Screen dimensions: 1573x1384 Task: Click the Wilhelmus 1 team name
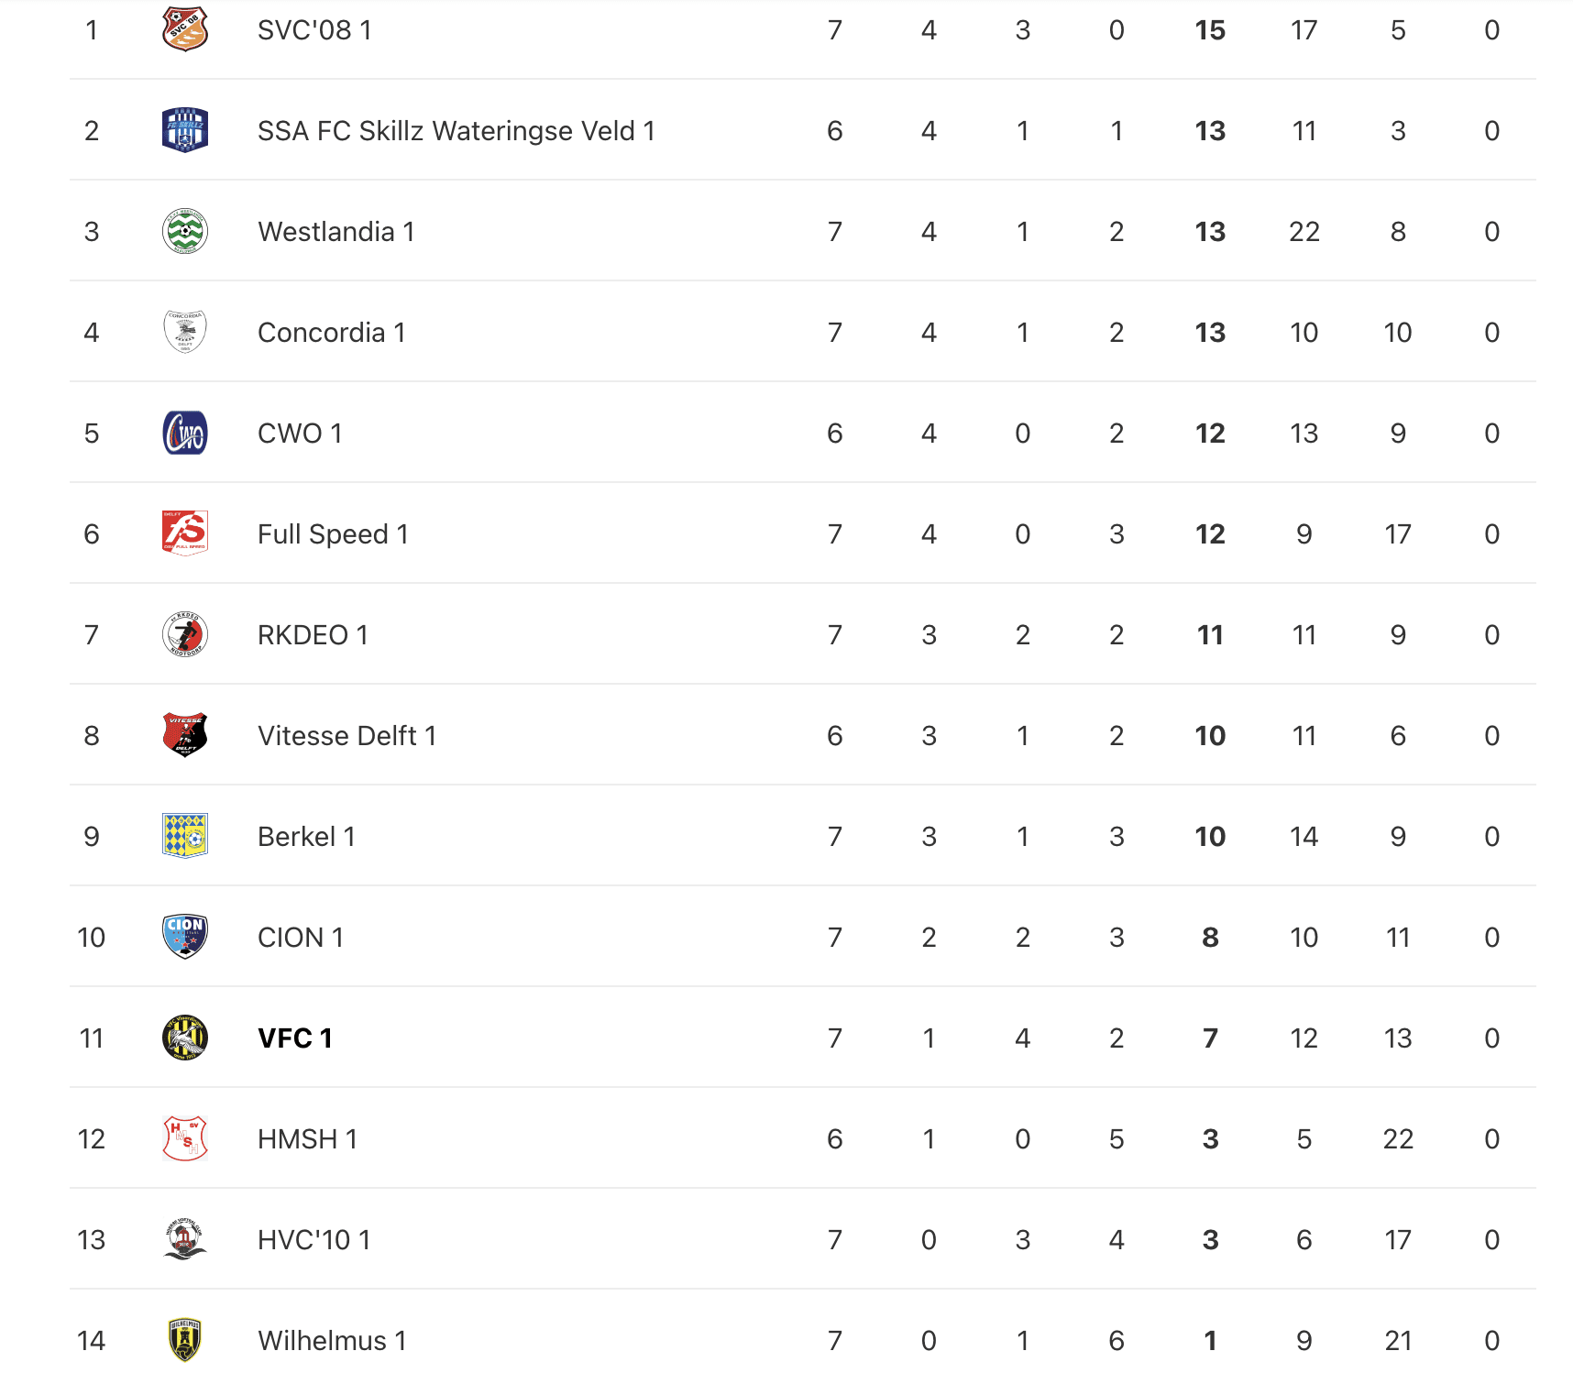(332, 1341)
